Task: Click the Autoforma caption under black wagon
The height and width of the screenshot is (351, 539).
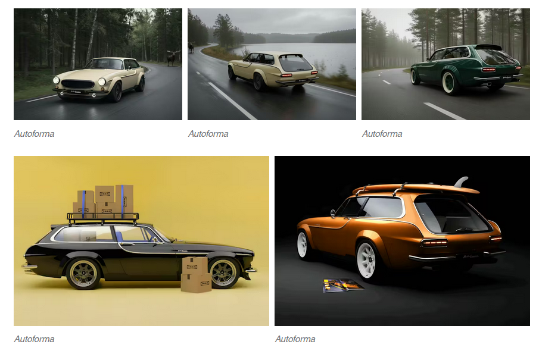Action: [35, 339]
